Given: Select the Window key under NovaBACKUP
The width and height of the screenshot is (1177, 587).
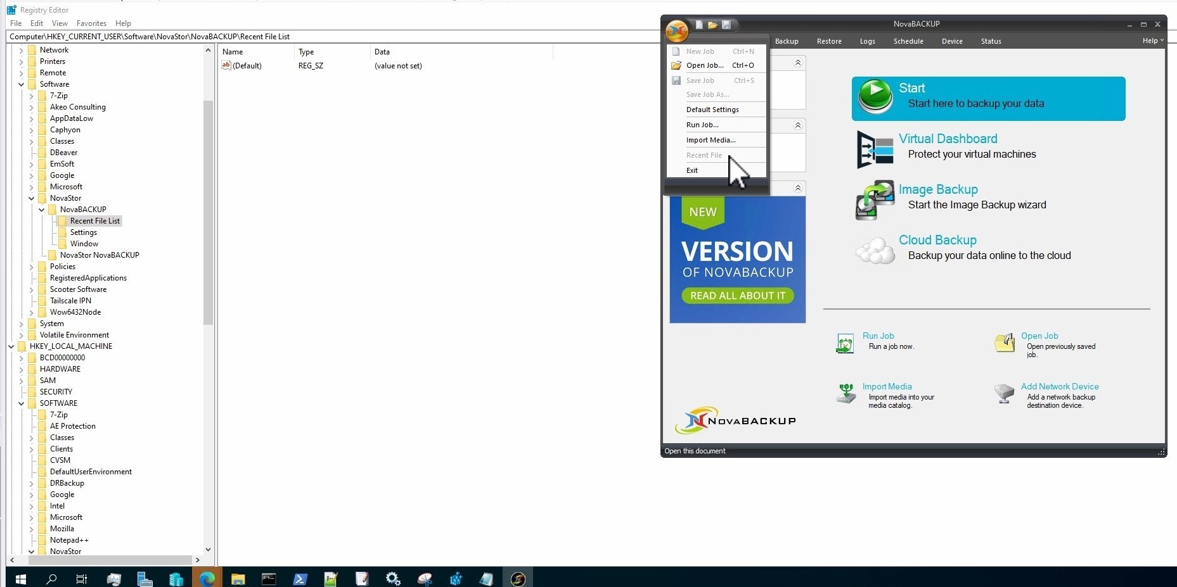Looking at the screenshot, I should [x=84, y=244].
